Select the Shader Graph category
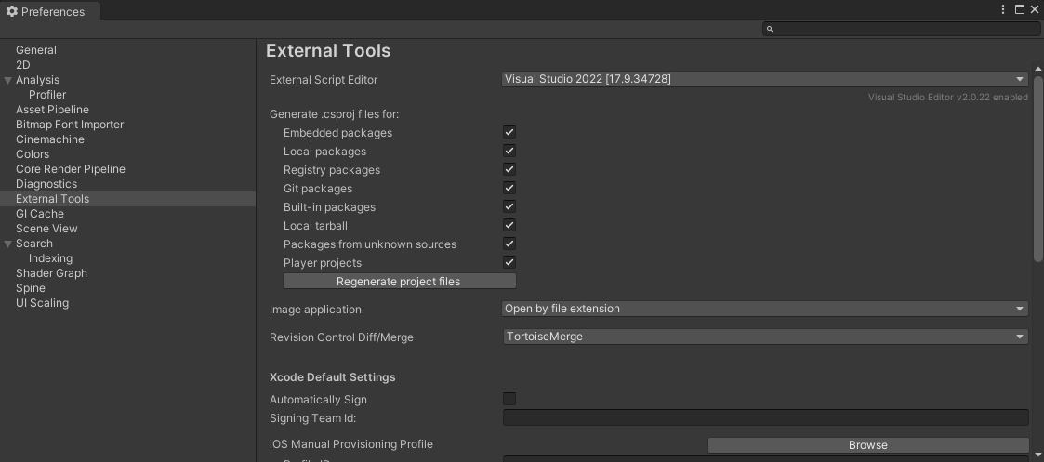 pyautogui.click(x=51, y=273)
